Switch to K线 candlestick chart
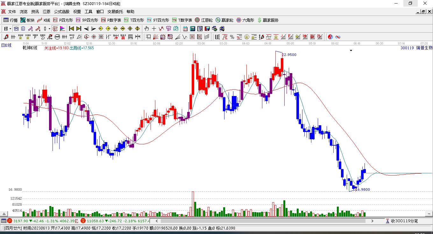433x234 pixels. pos(44,20)
